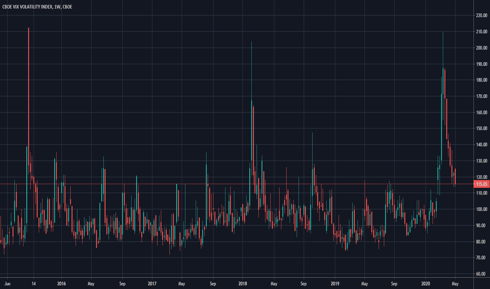Viewport: 490px width, 289px height.
Task: Select the 180.00 price scale value
Action: (482, 80)
